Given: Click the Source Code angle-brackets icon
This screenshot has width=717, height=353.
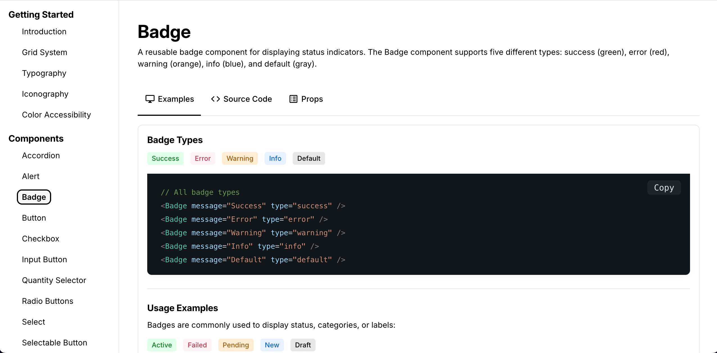Looking at the screenshot, I should (x=215, y=99).
